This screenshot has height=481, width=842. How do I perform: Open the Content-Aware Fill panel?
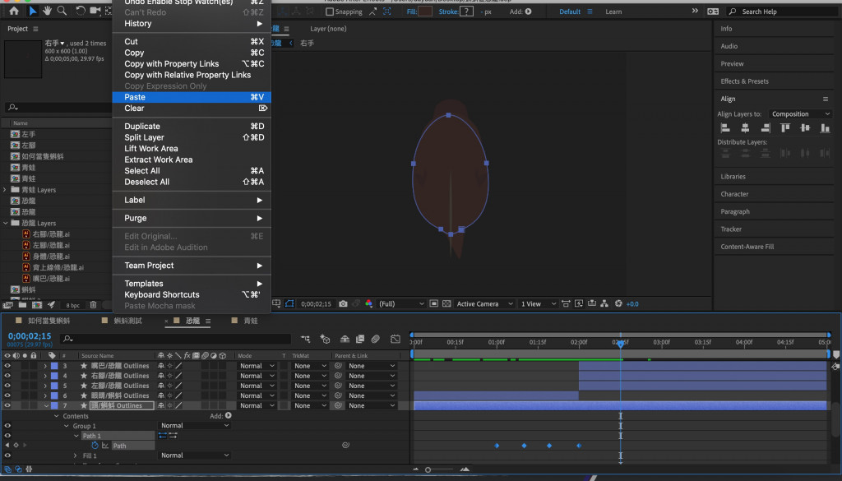[747, 247]
